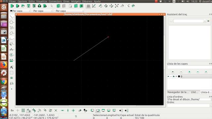212x119 pixels.
Task: Click the Save As toolbar icon
Action: tap(34, 6)
